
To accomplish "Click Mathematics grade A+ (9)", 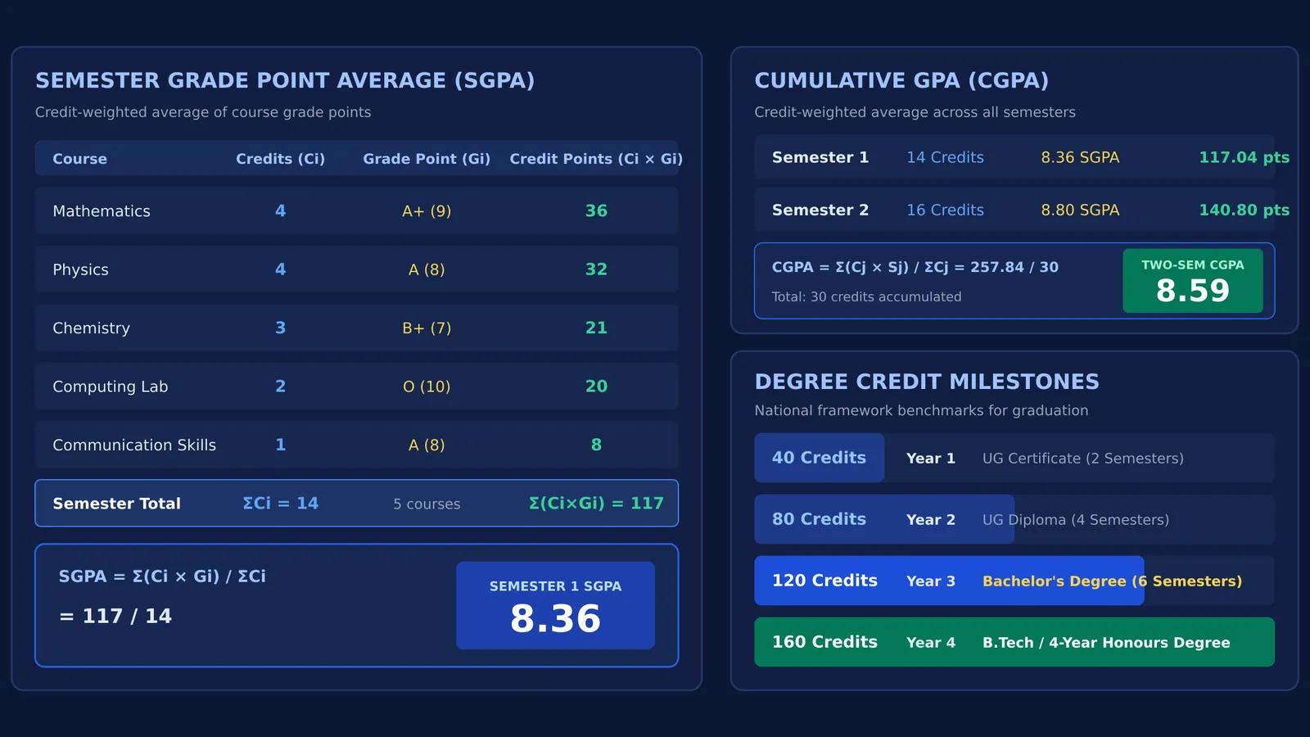I will pyautogui.click(x=427, y=211).
